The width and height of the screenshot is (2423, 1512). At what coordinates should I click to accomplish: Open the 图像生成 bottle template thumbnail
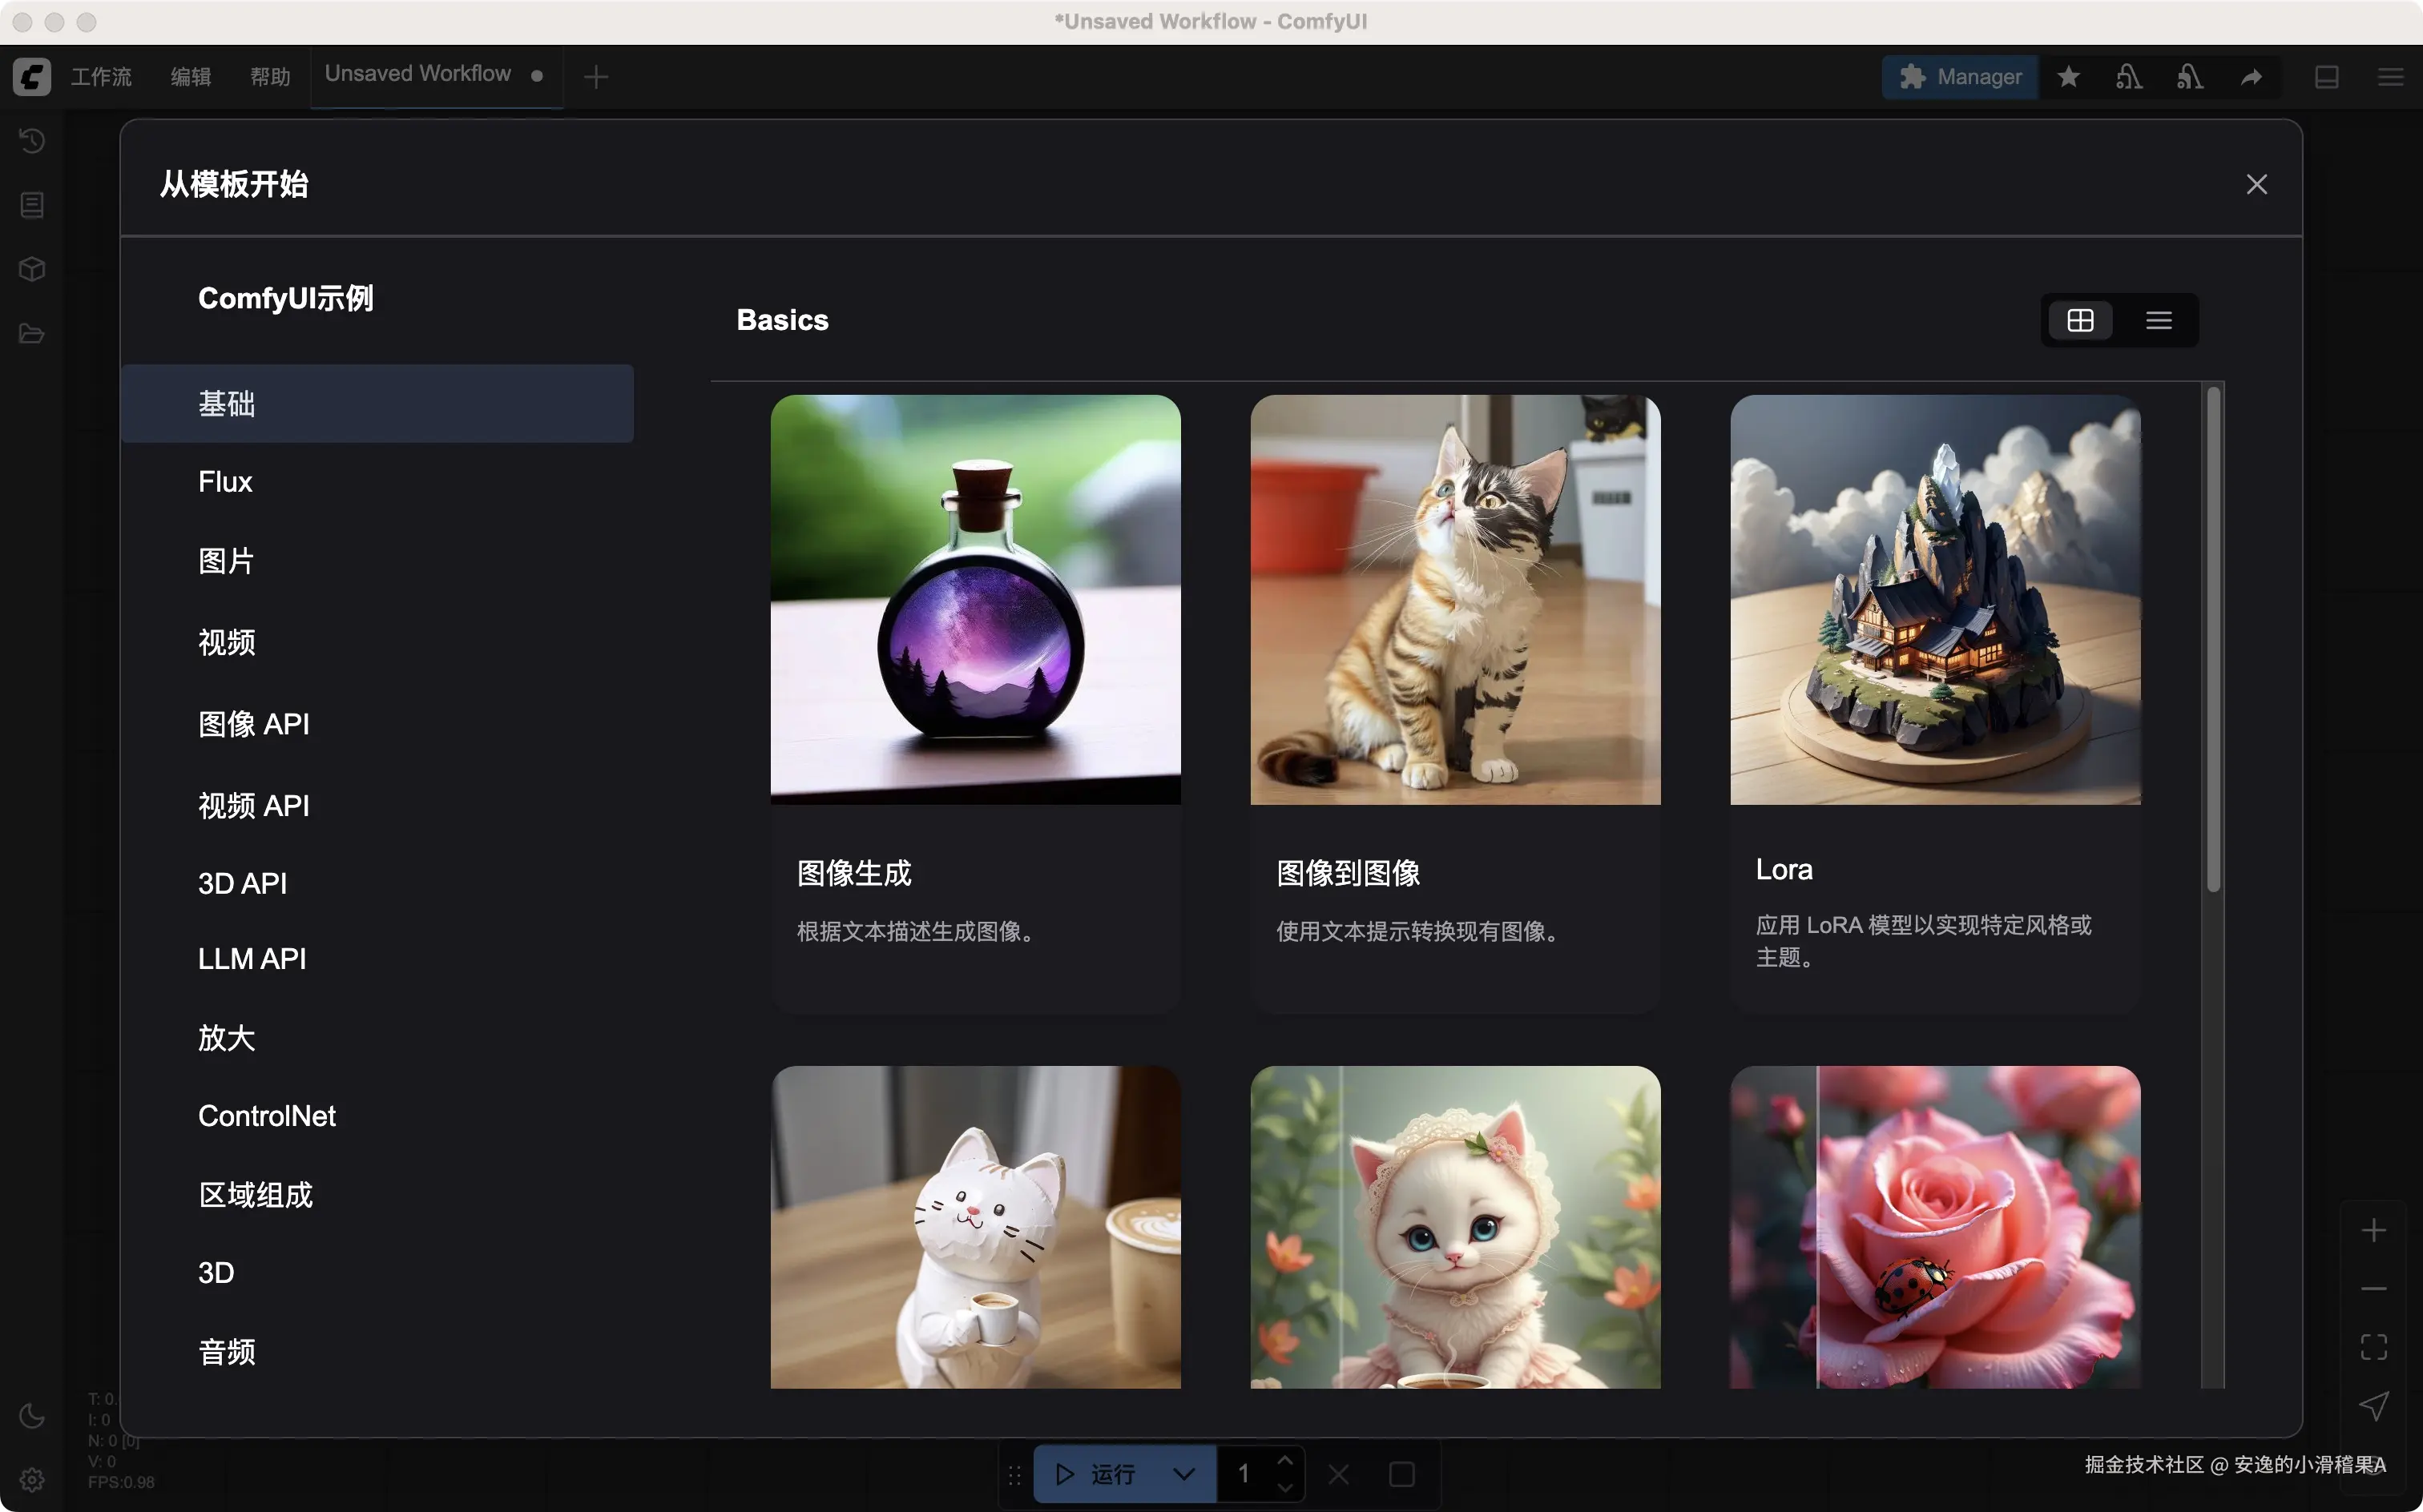975,600
